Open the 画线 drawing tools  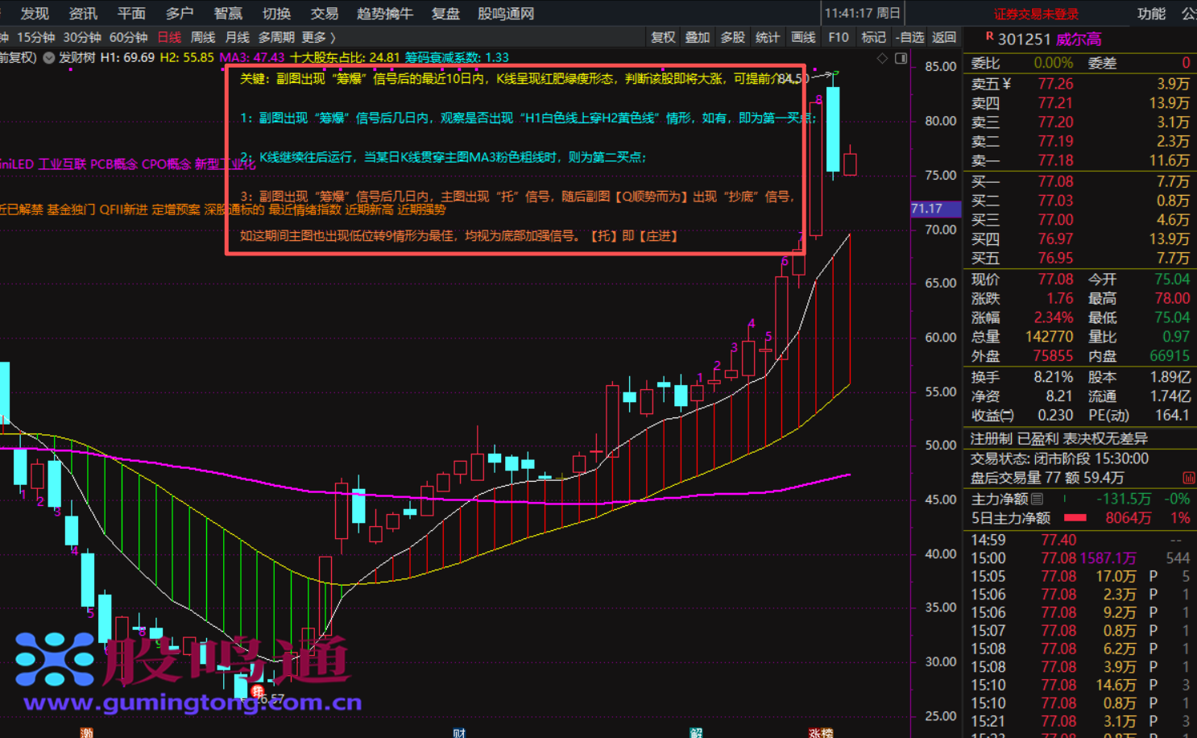coord(803,37)
